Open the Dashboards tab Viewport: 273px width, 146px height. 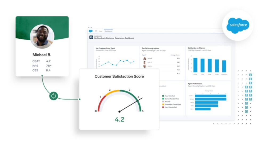108,31
